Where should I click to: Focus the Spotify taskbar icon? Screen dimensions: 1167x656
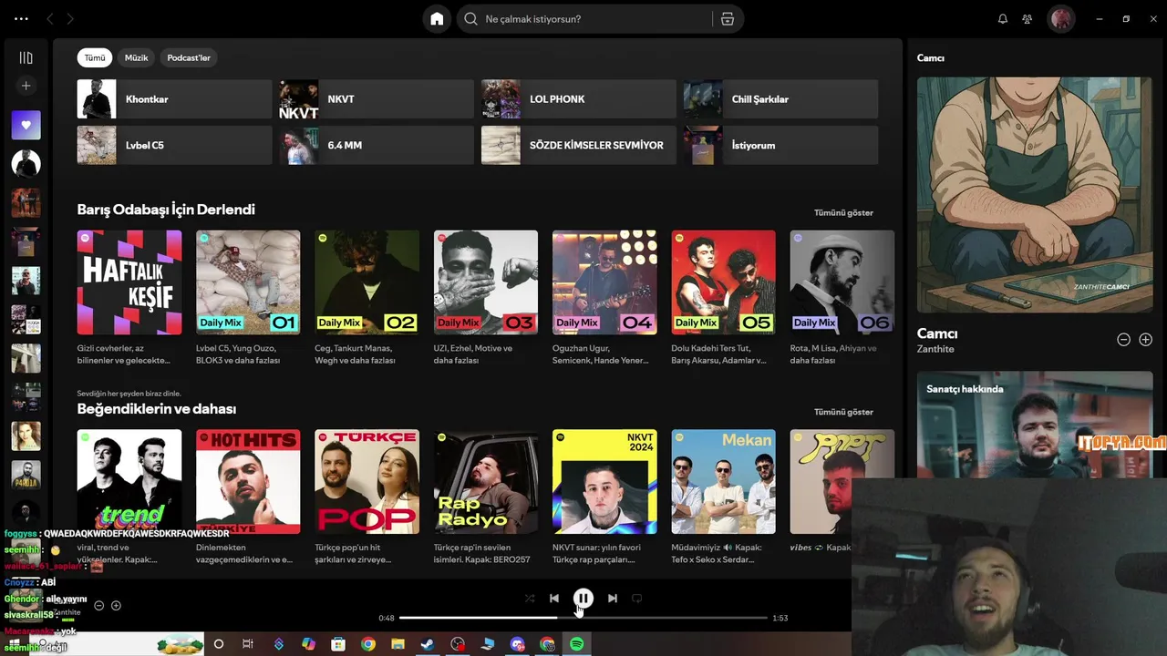tap(576, 644)
